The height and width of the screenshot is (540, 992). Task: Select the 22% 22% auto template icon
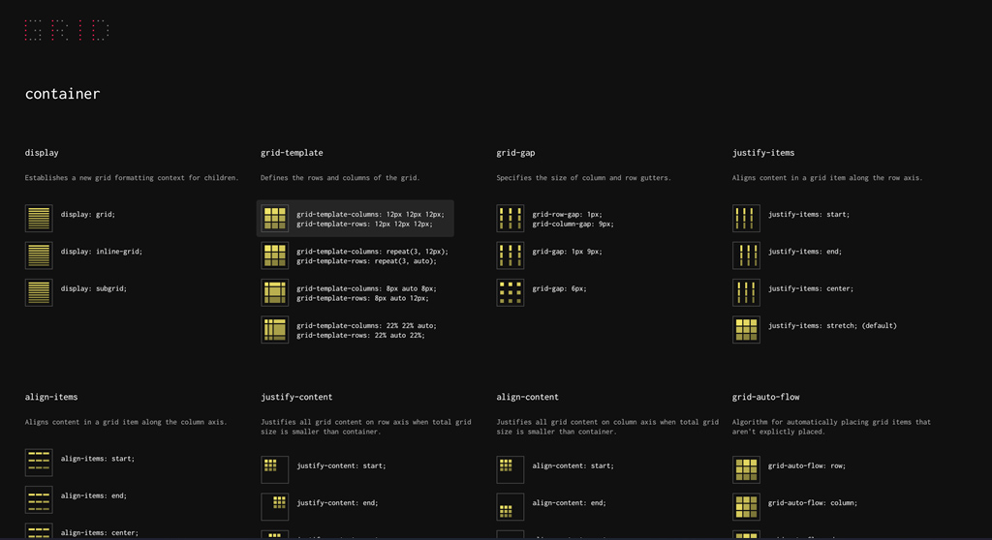click(274, 330)
